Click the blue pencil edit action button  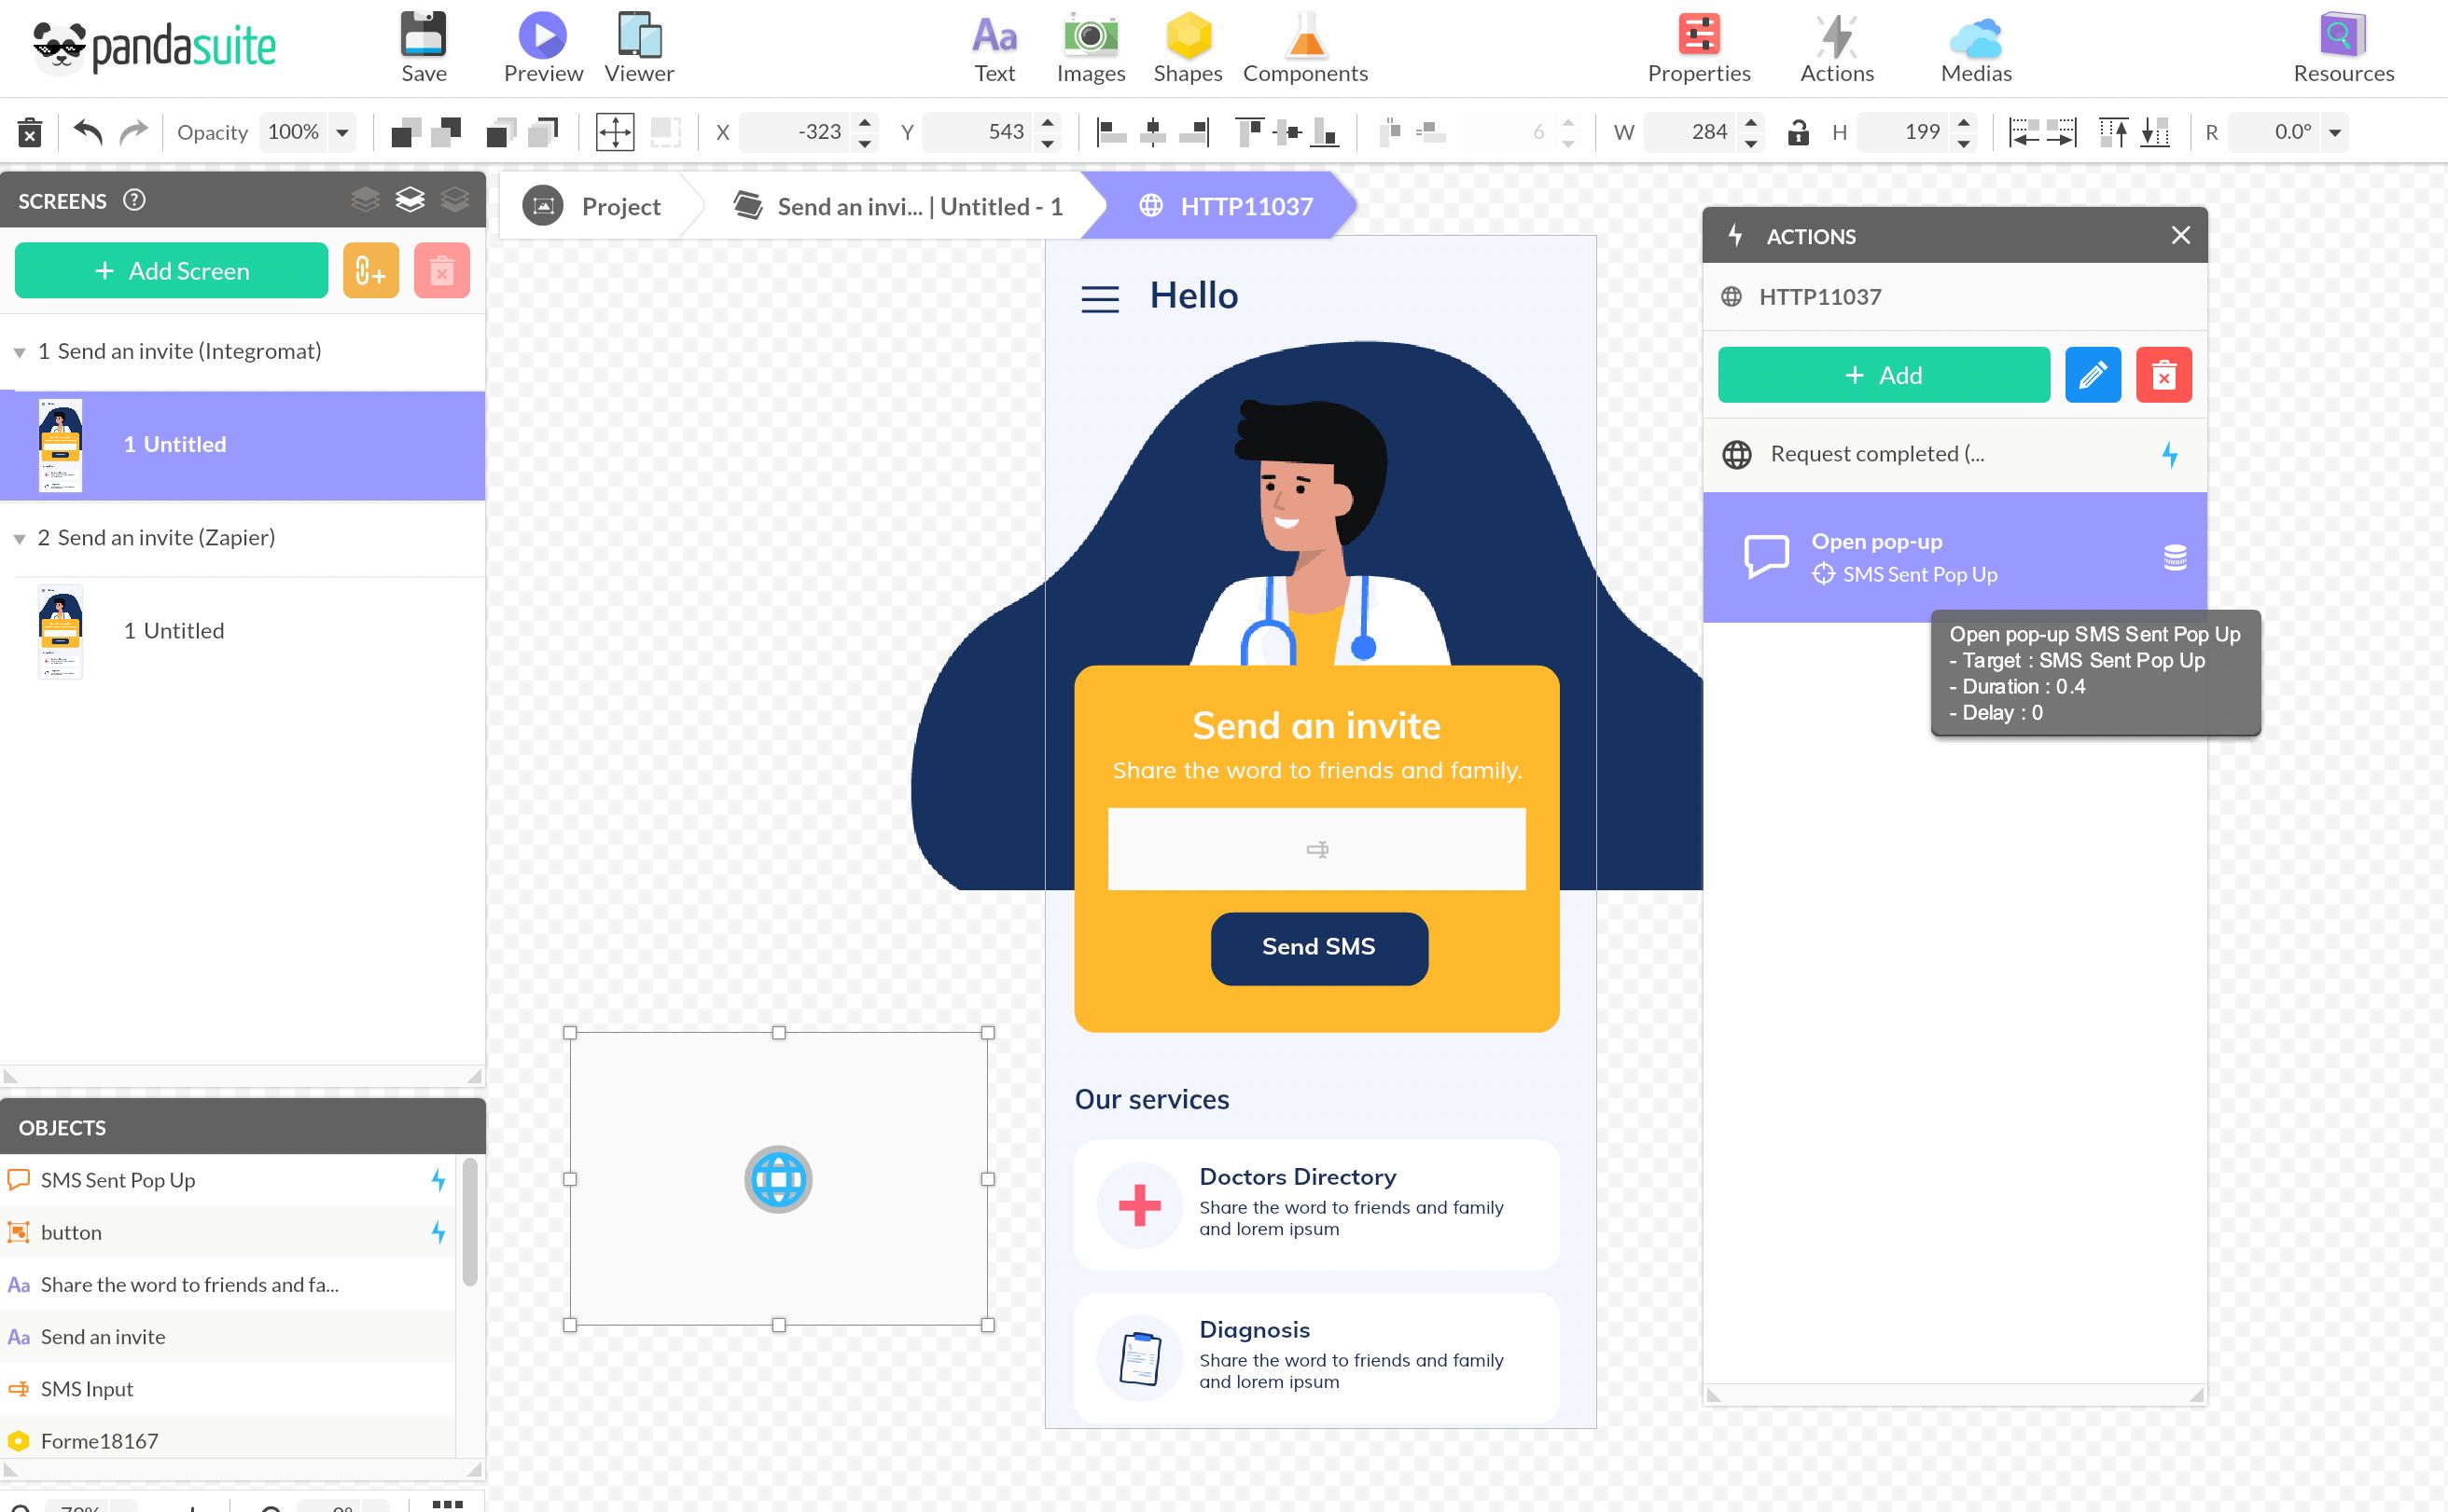pos(2093,375)
